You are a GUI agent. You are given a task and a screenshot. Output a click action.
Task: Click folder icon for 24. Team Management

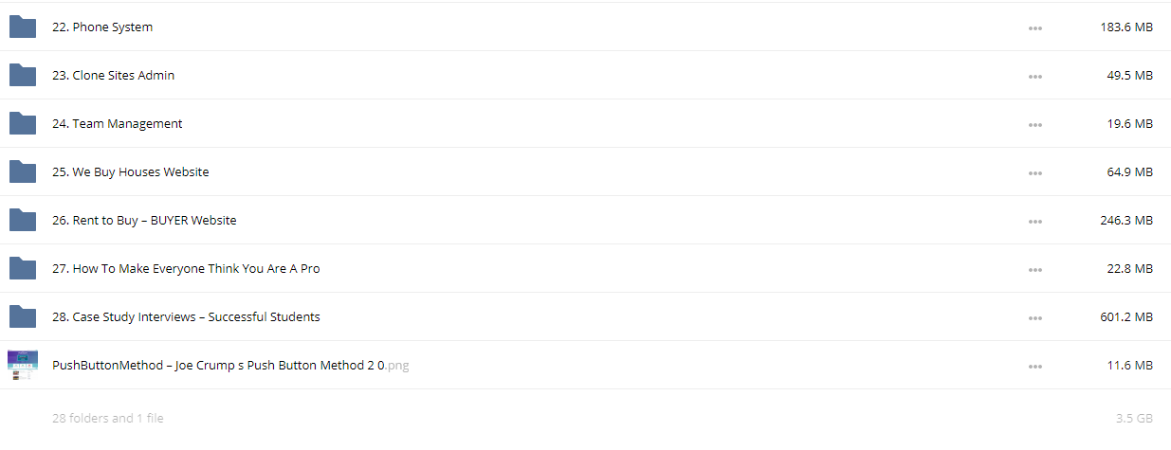(x=23, y=123)
